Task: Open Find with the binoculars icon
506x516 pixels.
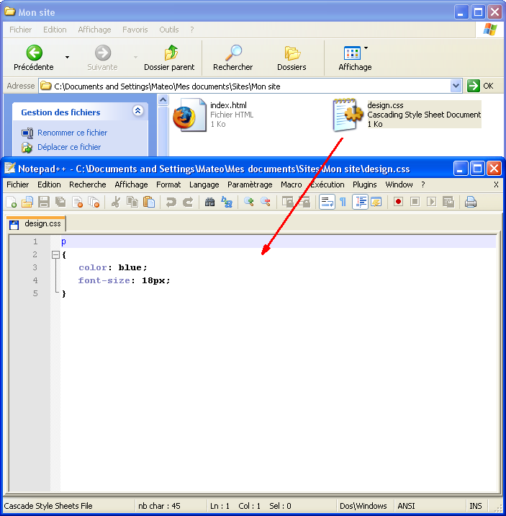Action: coord(209,202)
